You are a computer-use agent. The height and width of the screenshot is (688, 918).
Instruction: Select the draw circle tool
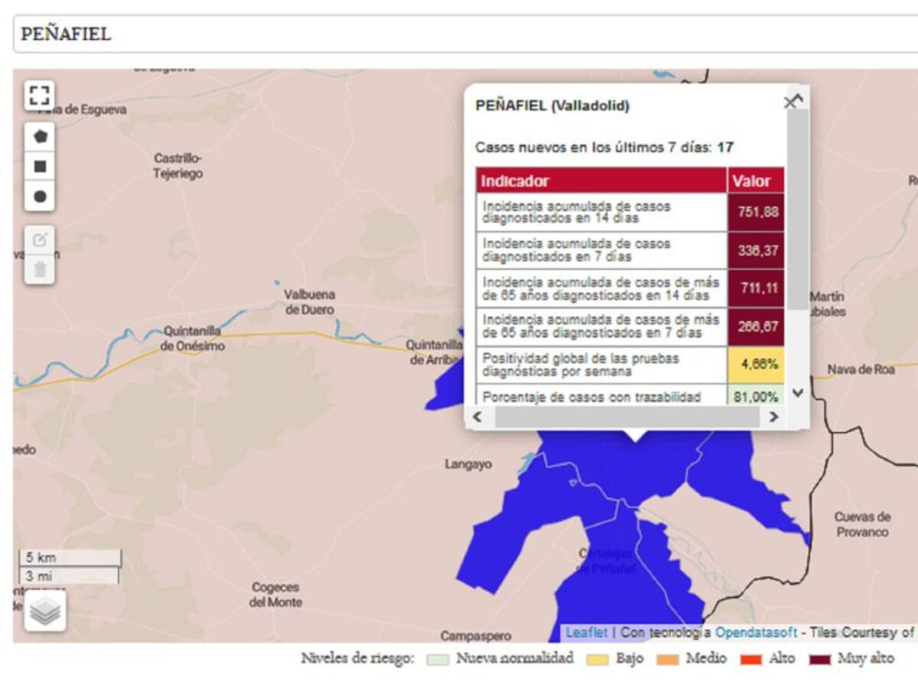point(40,196)
